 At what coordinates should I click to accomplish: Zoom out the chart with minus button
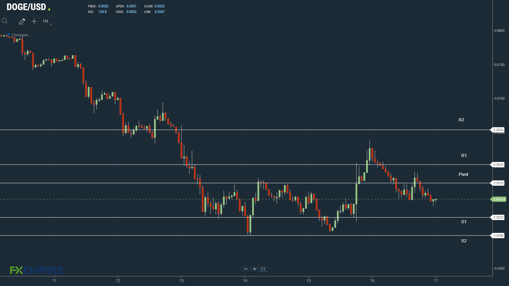point(246,269)
